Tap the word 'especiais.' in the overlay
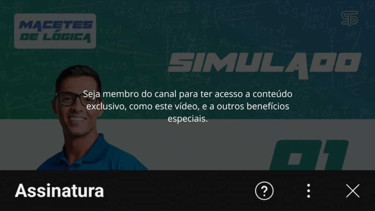 (x=187, y=118)
